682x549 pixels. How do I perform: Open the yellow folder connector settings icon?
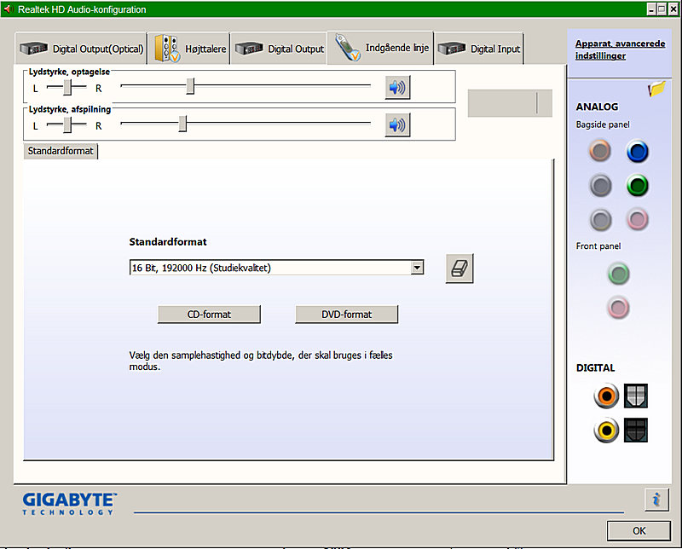pyautogui.click(x=656, y=89)
